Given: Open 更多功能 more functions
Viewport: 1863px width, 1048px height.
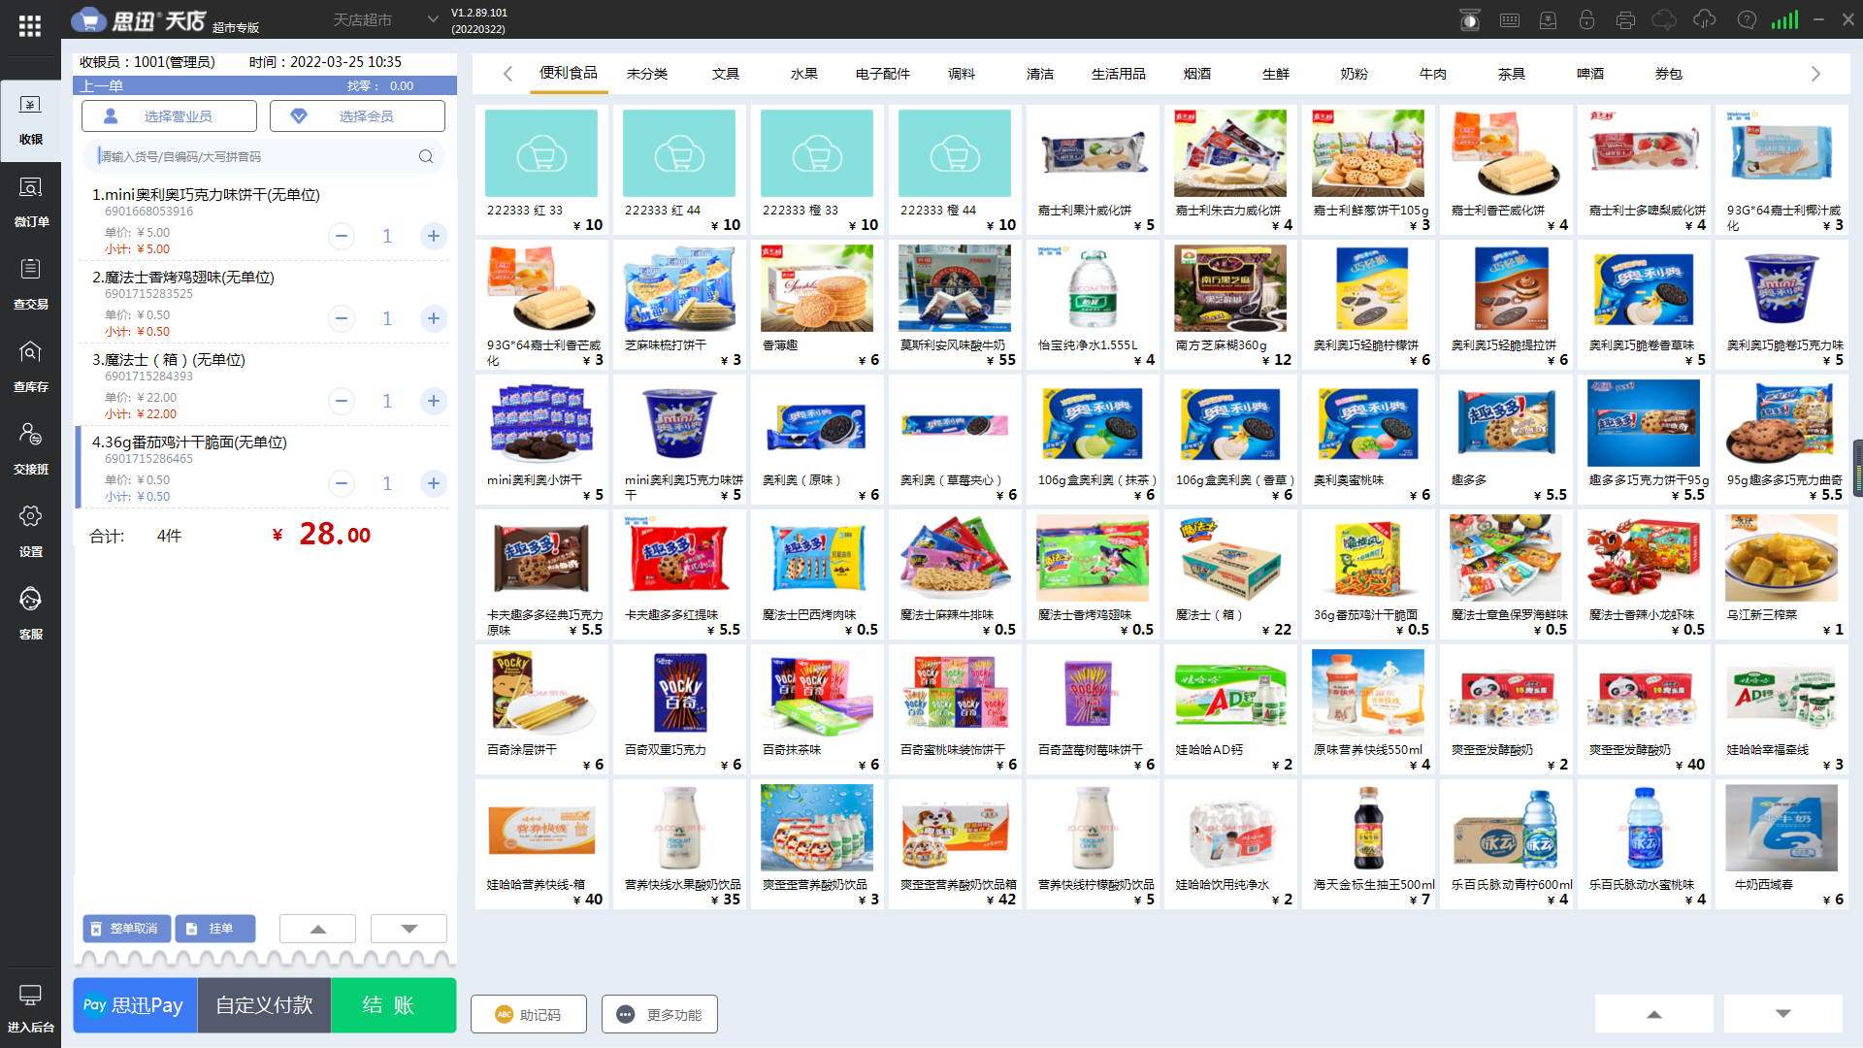Looking at the screenshot, I should [x=660, y=1014].
